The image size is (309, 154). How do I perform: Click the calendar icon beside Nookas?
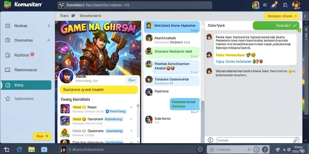[x=8, y=26]
